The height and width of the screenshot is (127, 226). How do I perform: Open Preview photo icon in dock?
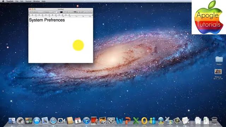pyautogui.click(x=177, y=121)
